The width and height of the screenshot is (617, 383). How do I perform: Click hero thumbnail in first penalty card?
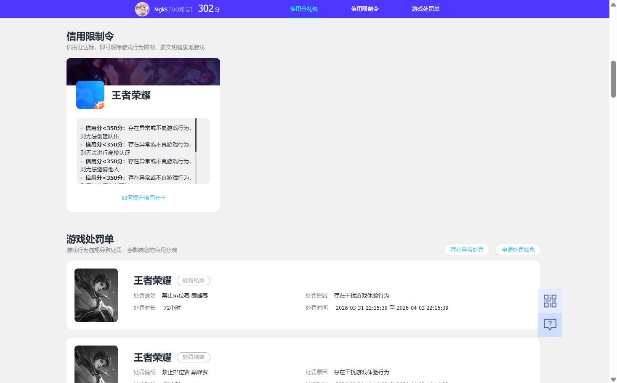point(96,295)
